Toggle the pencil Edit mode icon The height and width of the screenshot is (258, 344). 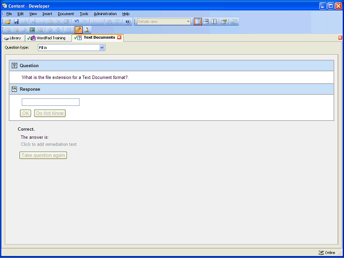click(78, 30)
